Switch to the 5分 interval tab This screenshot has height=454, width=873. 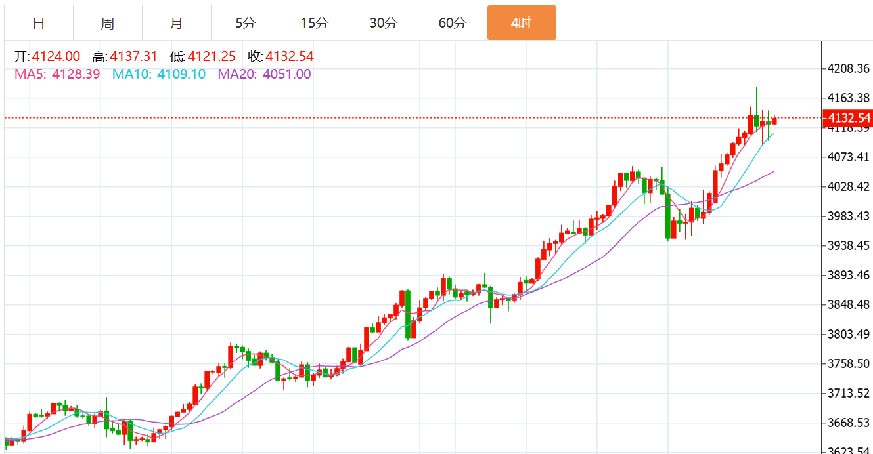pos(246,23)
